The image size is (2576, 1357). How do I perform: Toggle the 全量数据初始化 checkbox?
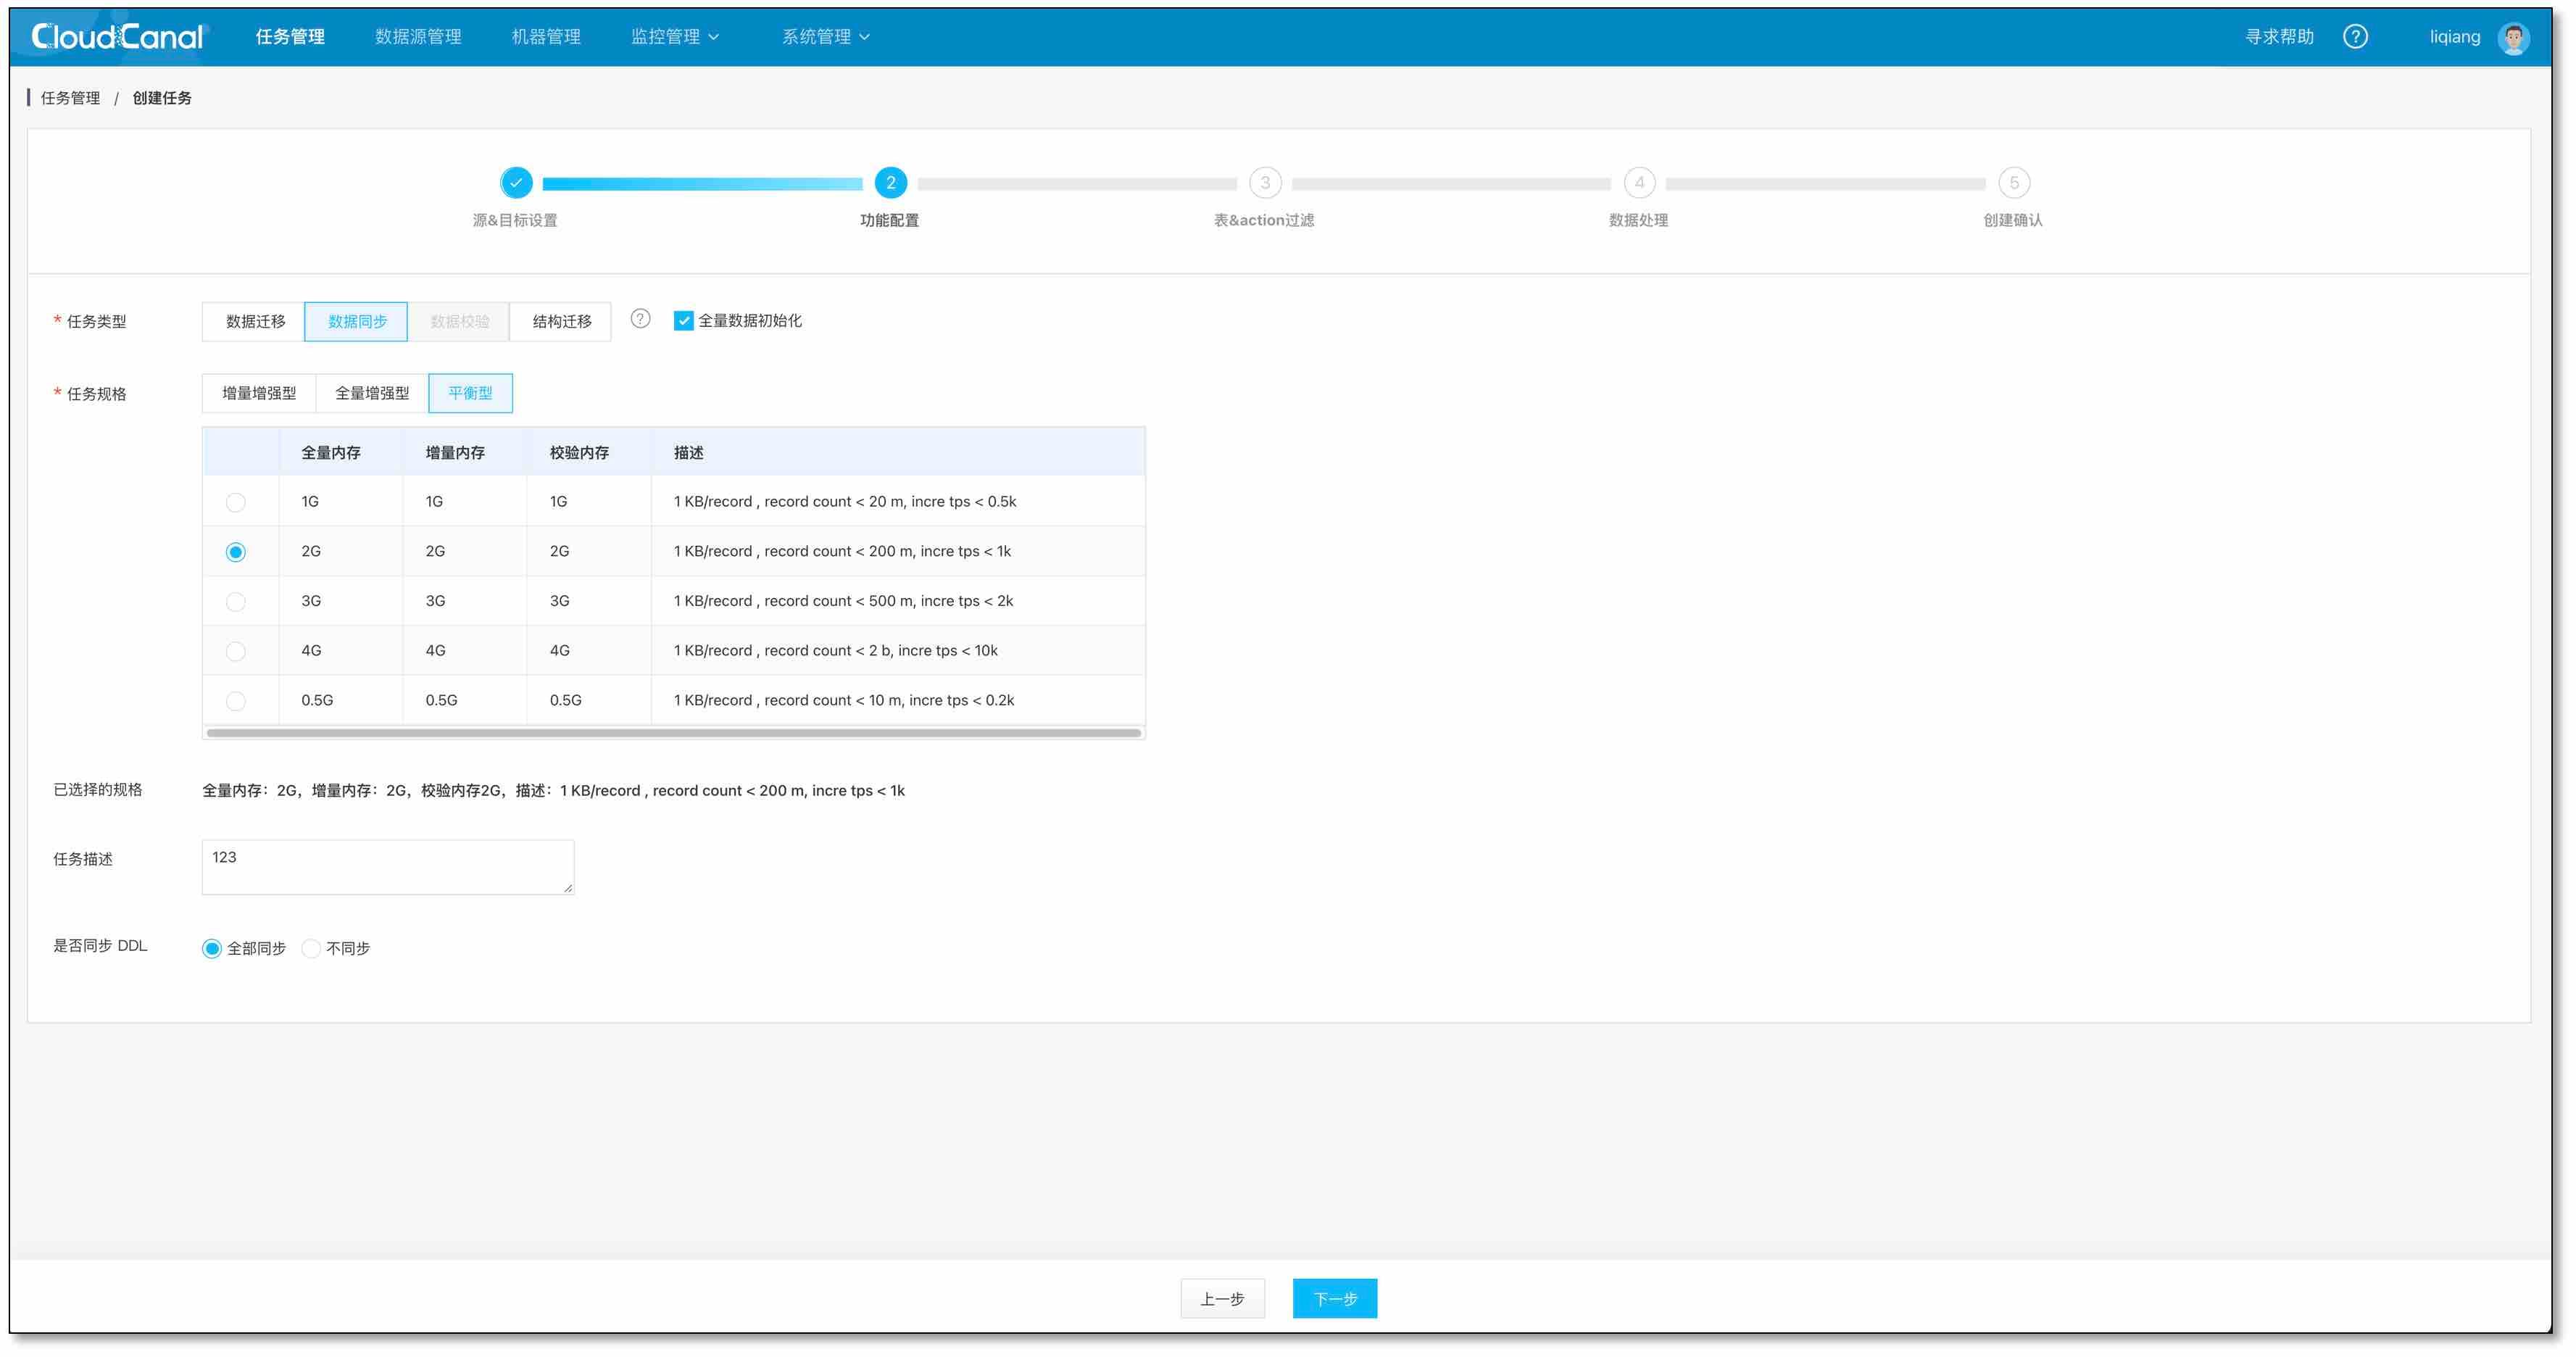[683, 321]
